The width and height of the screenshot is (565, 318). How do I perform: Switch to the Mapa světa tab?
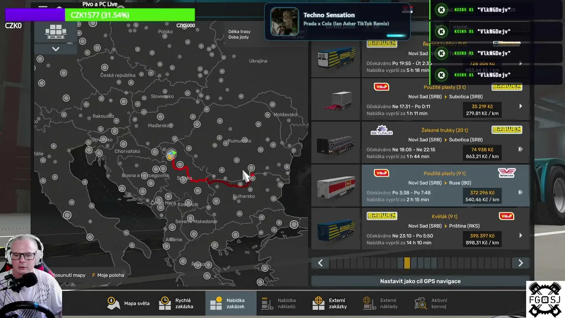pos(128,303)
